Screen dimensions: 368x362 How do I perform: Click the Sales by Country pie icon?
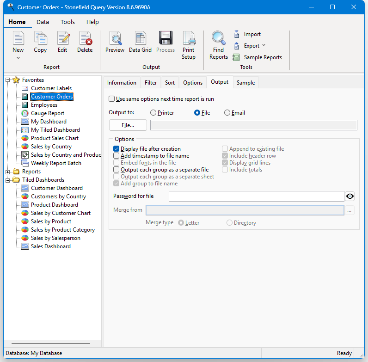point(25,147)
